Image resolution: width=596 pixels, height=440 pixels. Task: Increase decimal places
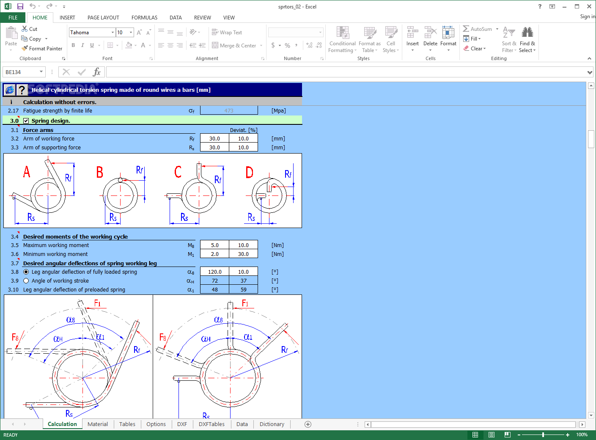(x=309, y=45)
